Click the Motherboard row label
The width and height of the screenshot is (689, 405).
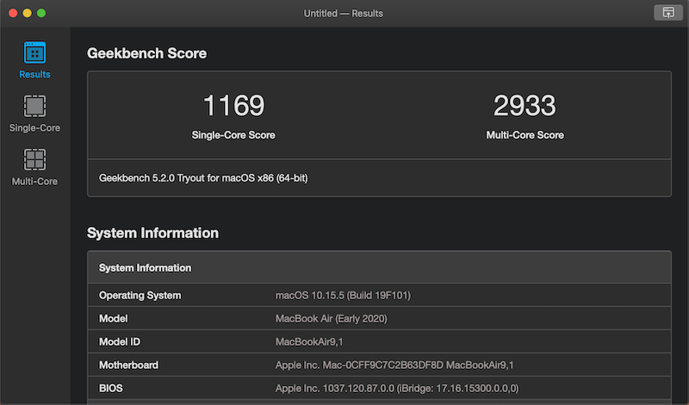click(128, 365)
